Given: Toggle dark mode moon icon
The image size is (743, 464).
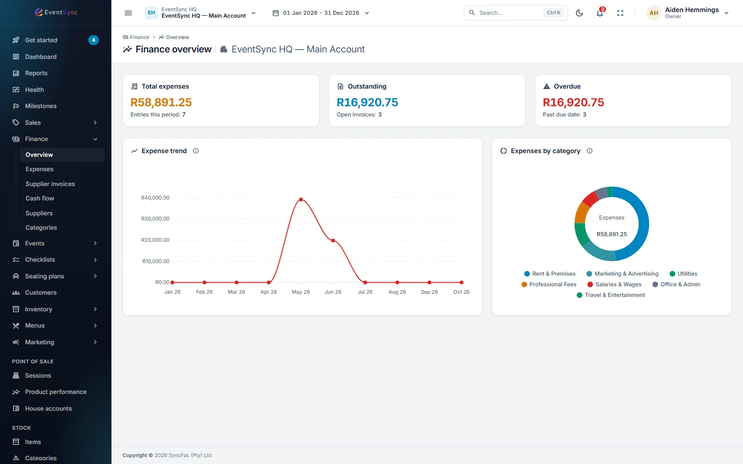Looking at the screenshot, I should [x=579, y=13].
